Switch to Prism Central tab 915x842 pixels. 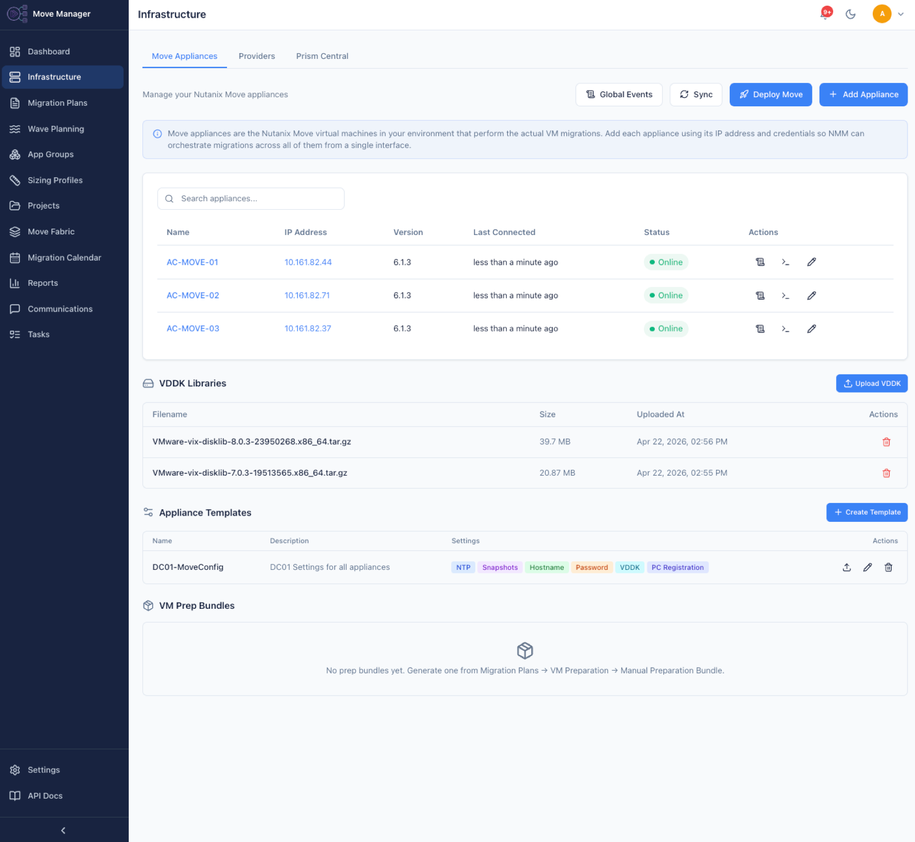[x=322, y=56]
